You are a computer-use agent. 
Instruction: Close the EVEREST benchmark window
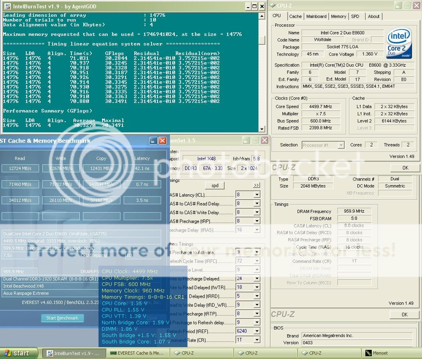162,141
